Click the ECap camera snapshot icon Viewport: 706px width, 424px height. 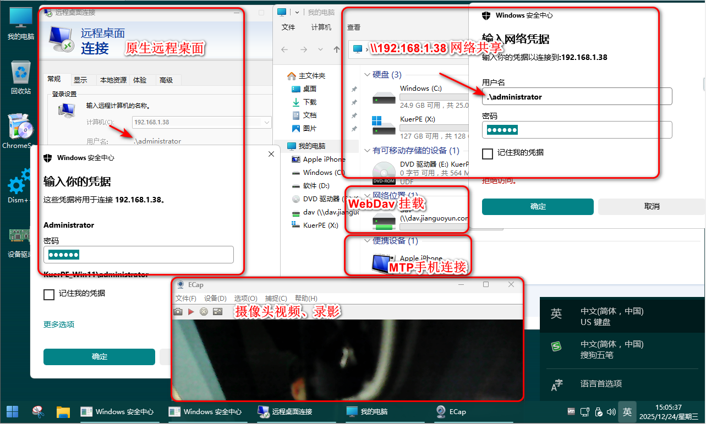[x=178, y=312]
